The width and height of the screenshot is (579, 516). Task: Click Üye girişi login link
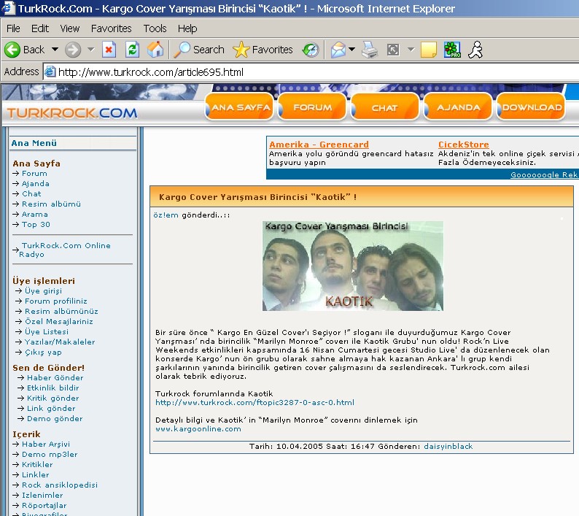(43, 291)
